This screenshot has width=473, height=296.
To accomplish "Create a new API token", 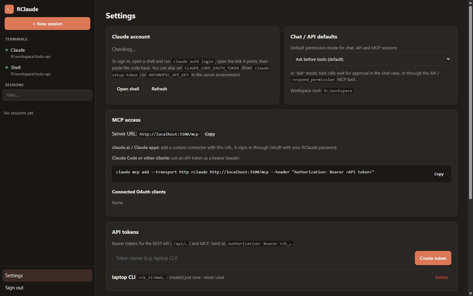I will [x=433, y=258].
